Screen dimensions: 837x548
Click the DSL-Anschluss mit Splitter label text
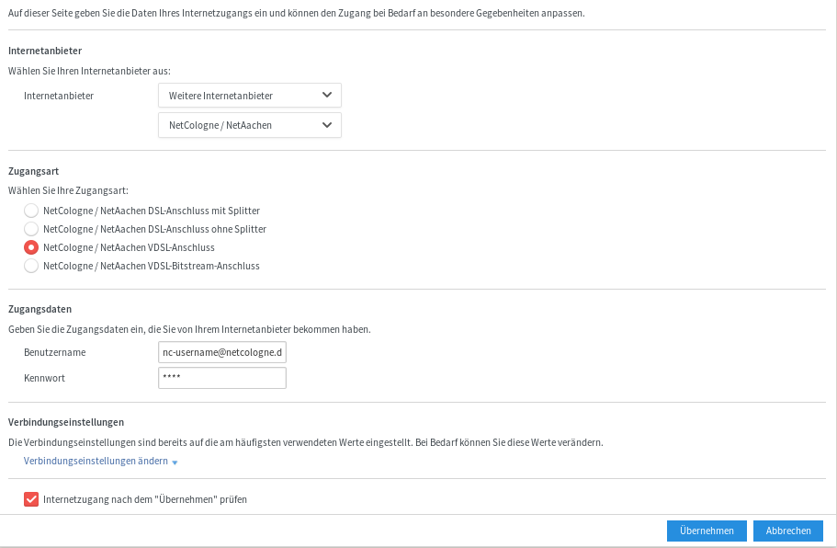(x=152, y=211)
